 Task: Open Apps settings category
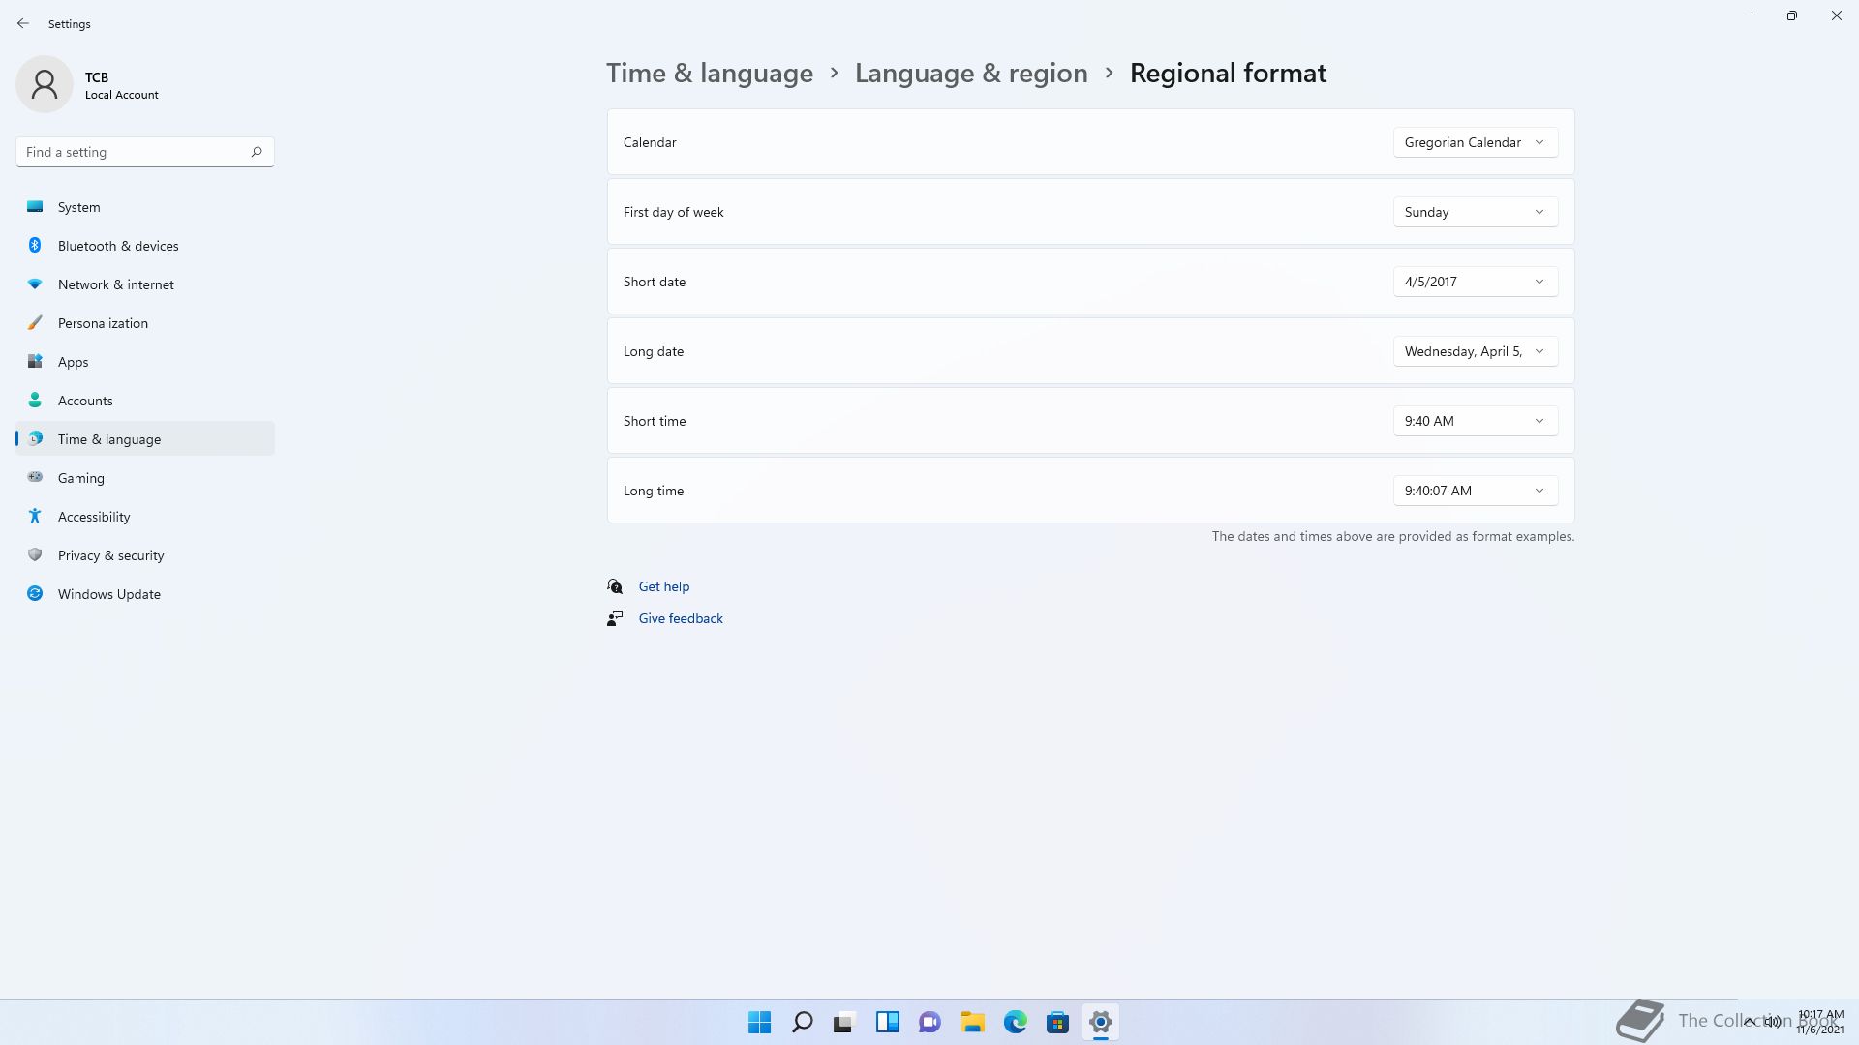[145, 362]
